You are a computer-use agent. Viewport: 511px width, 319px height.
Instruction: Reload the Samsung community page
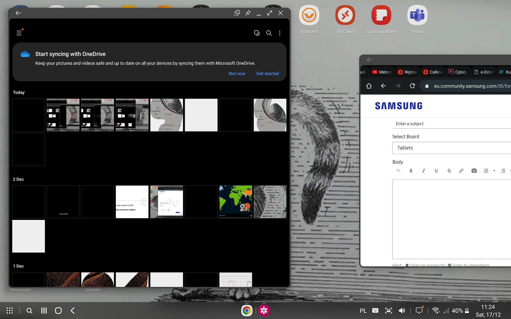412,86
